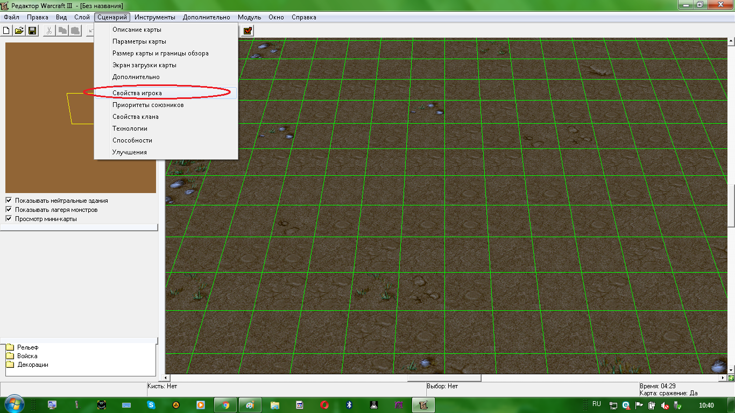Screen dimensions: 735x413
Task: Click the paint palette taskbar icon
Action: tap(250, 404)
